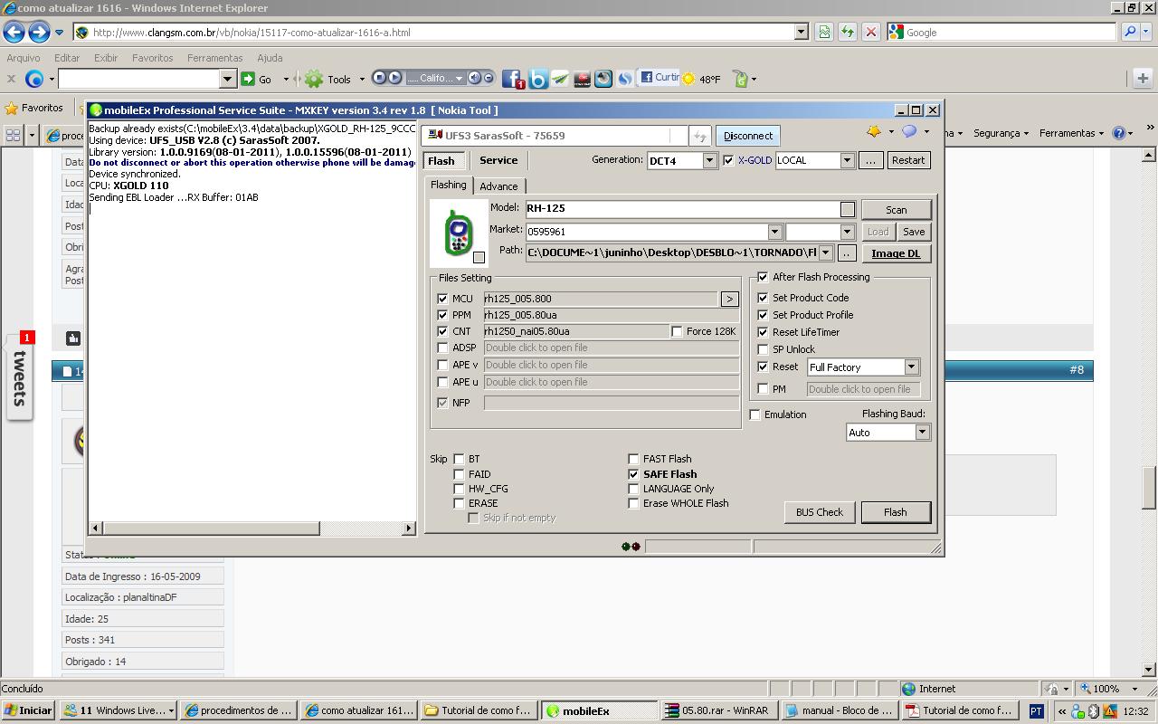Uncheck the SAFE Flash option
Image resolution: width=1158 pixels, height=724 pixels.
[633, 474]
